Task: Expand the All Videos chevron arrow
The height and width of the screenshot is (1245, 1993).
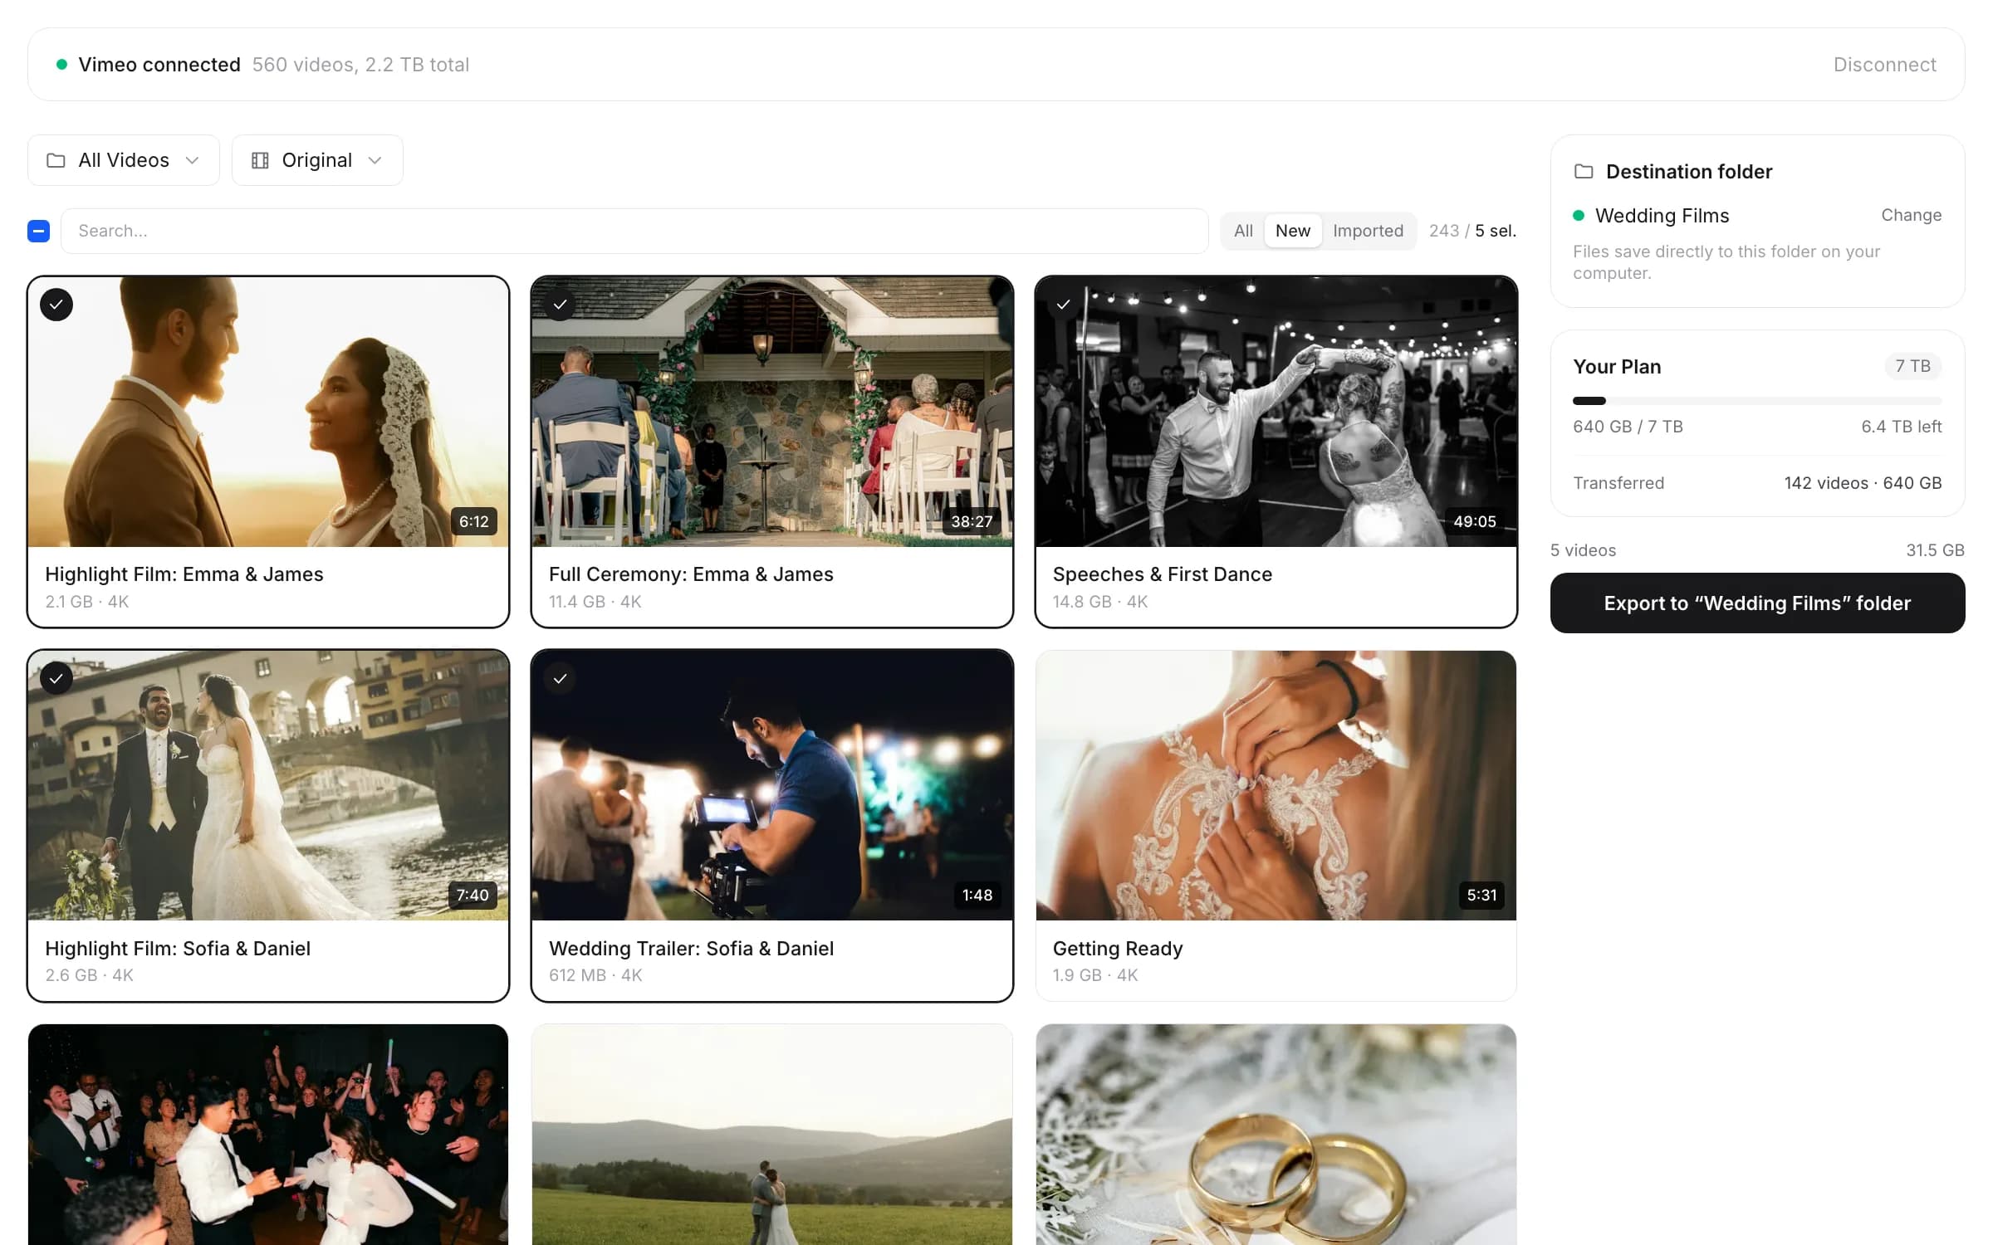Action: pos(193,160)
